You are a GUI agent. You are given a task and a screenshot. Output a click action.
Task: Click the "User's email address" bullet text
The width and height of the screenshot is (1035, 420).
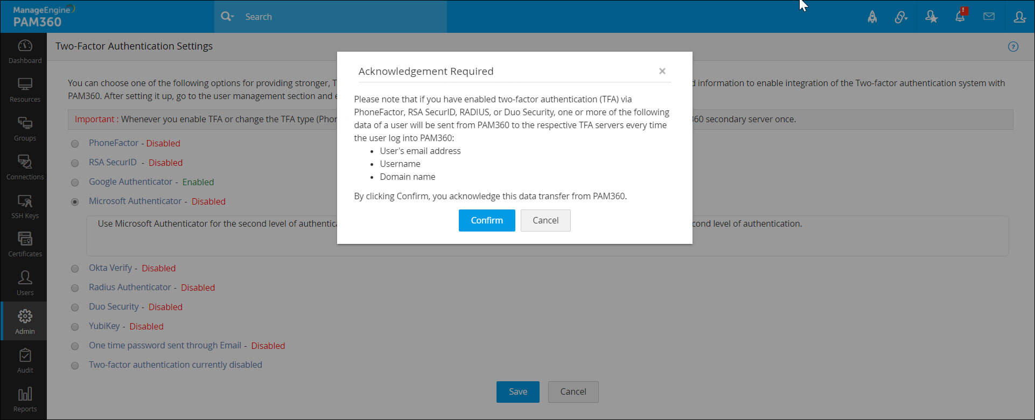(421, 151)
